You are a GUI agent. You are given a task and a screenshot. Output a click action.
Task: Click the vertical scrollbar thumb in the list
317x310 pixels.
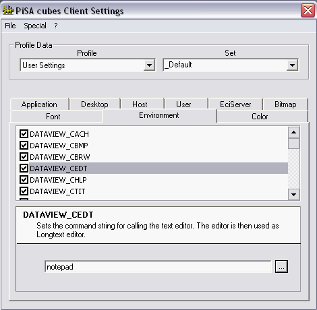click(x=293, y=144)
